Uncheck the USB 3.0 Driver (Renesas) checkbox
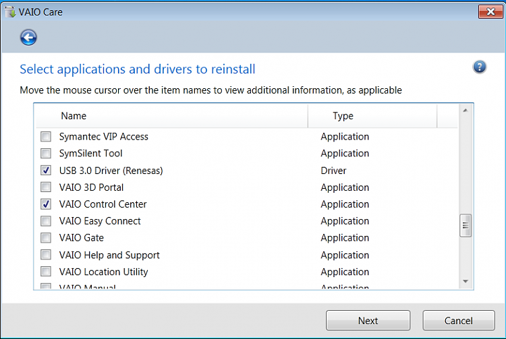The width and height of the screenshot is (506, 339). click(46, 171)
